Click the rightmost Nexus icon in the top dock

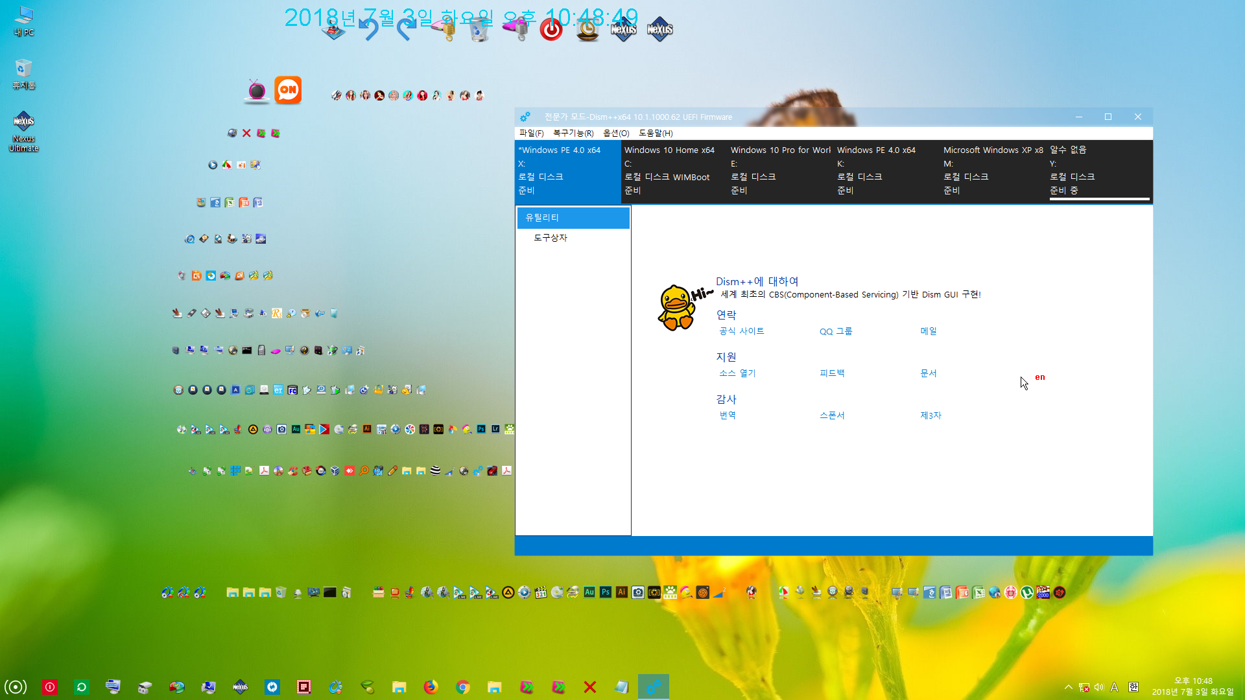pos(659,29)
